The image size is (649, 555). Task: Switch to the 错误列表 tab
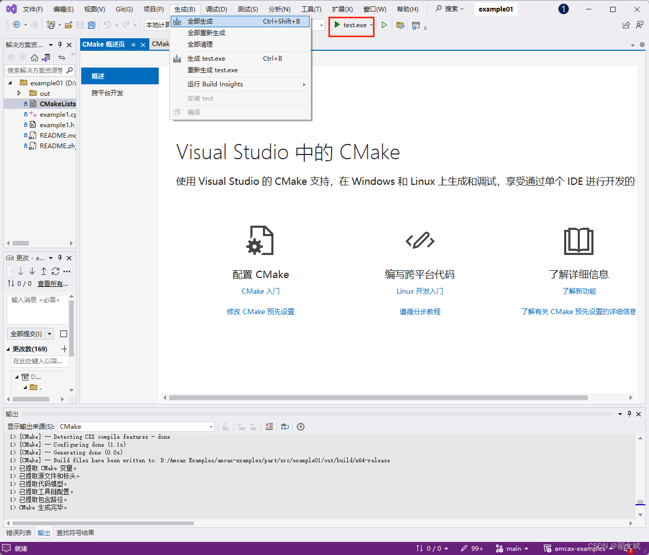point(19,532)
